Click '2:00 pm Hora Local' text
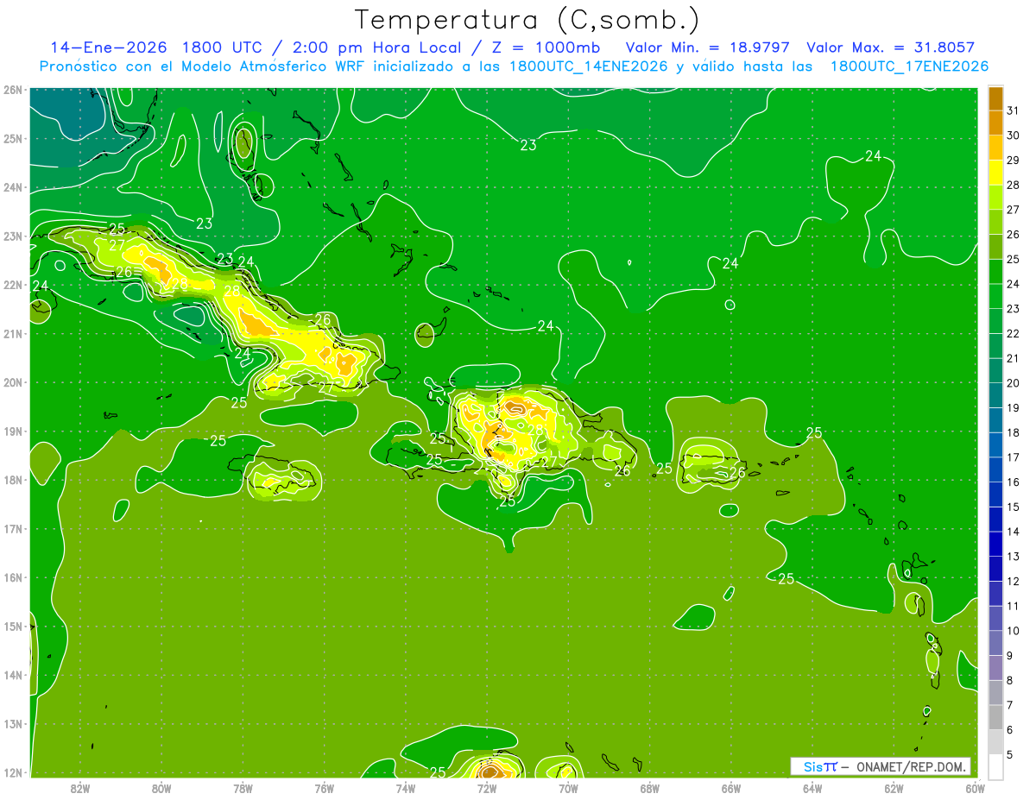Image resolution: width=1036 pixels, height=800 pixels. (372, 47)
